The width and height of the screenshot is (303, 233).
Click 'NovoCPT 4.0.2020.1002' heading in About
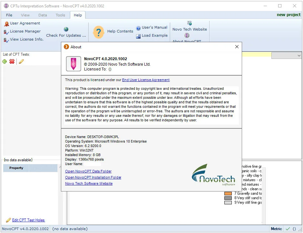click(105, 59)
